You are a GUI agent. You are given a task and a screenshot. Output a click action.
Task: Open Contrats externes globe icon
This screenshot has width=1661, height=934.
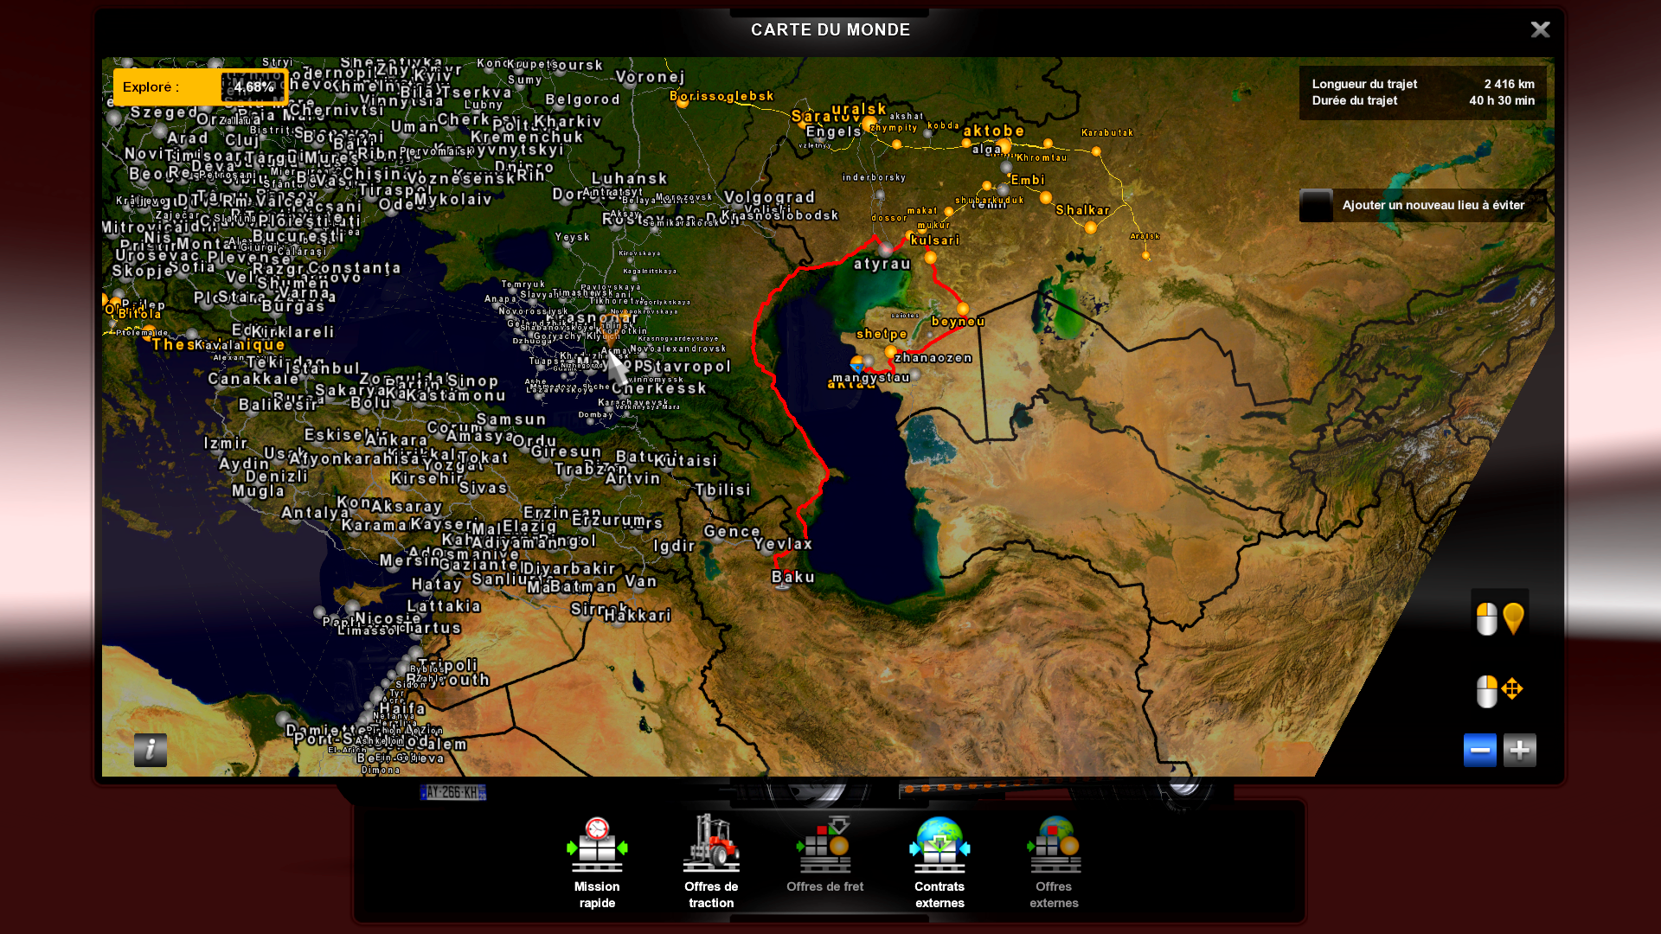(940, 845)
